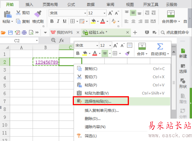192x141 pixels.
Task: Toggle center horizontal alignment in ribbon
Action: click(x=133, y=21)
